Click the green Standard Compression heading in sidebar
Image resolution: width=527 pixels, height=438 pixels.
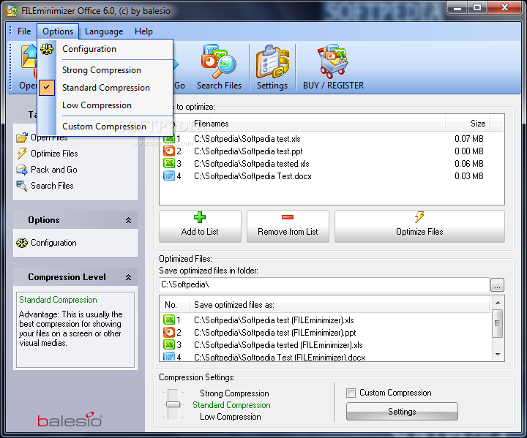click(58, 300)
